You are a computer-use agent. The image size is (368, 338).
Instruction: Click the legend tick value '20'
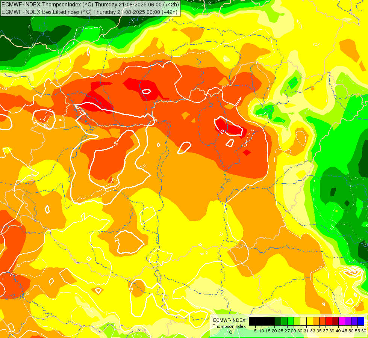pyautogui.click(x=274, y=331)
